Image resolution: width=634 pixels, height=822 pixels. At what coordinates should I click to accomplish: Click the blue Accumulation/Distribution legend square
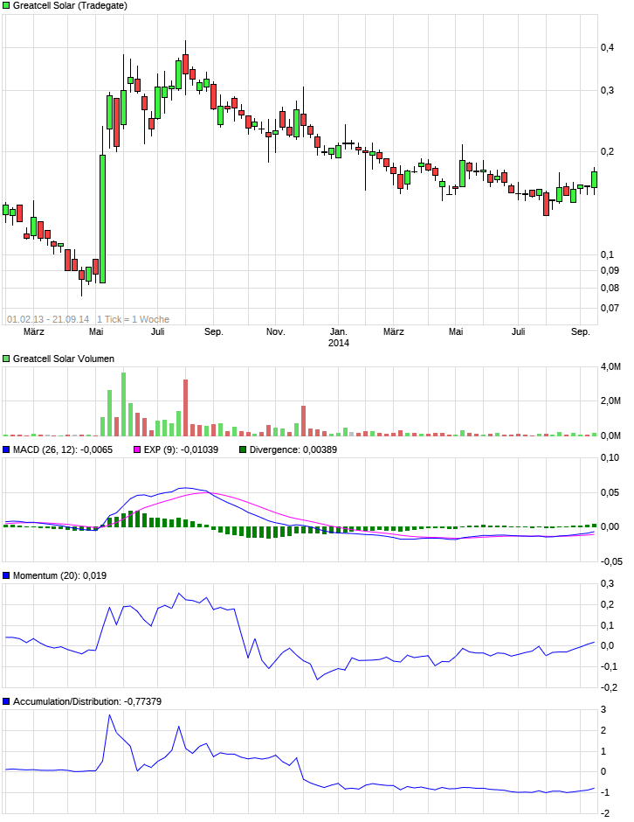(x=6, y=701)
